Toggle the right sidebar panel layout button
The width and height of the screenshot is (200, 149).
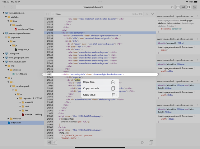coord(189,7)
